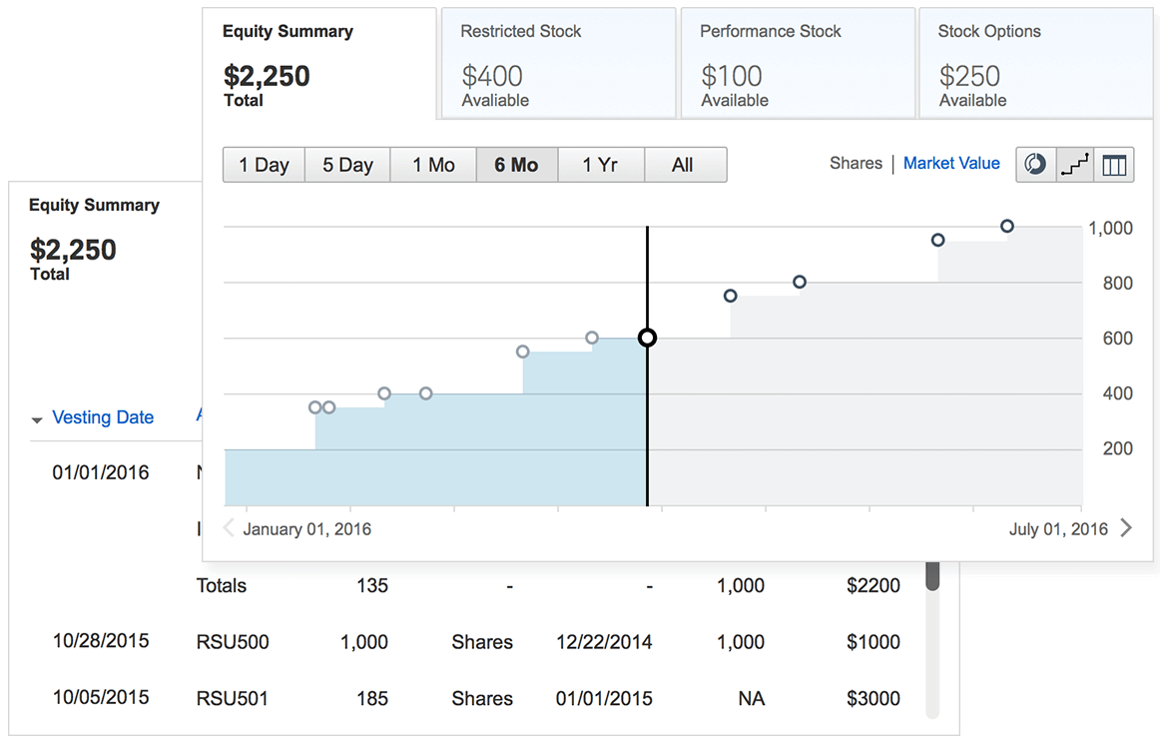Open the Equity Summary tab
Screen dimensions: 1160x747
tap(318, 64)
